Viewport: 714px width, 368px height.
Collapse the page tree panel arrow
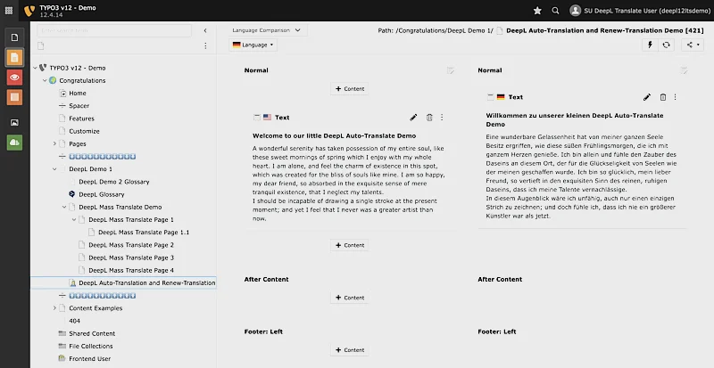click(205, 30)
